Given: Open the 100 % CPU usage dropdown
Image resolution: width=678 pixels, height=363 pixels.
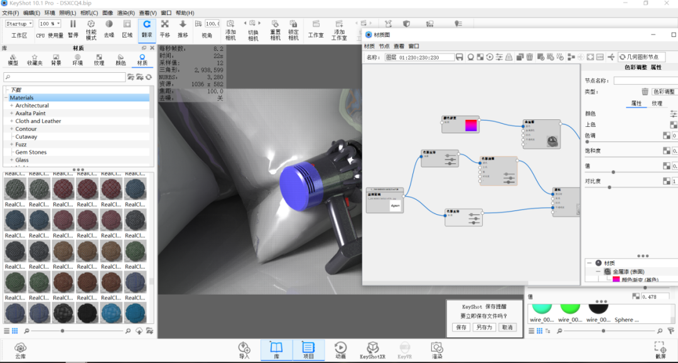Looking at the screenshot, I should (50, 24).
